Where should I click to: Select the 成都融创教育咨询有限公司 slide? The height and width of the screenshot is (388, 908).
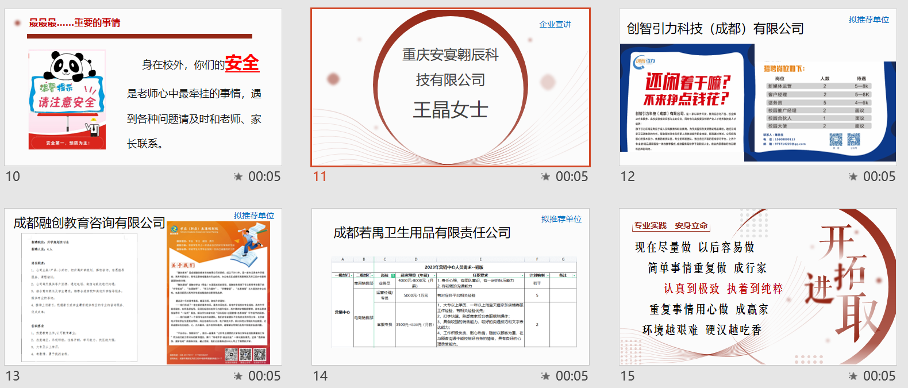click(143, 287)
